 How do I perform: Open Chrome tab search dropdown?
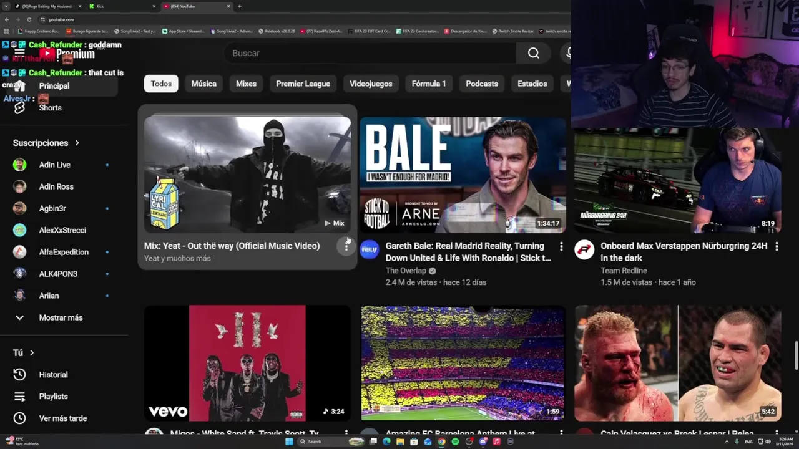point(6,6)
